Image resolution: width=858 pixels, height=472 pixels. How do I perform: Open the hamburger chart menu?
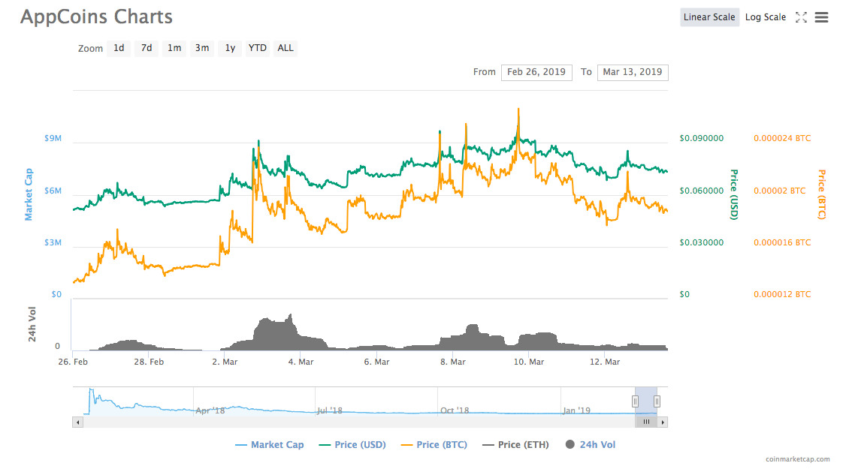click(821, 17)
